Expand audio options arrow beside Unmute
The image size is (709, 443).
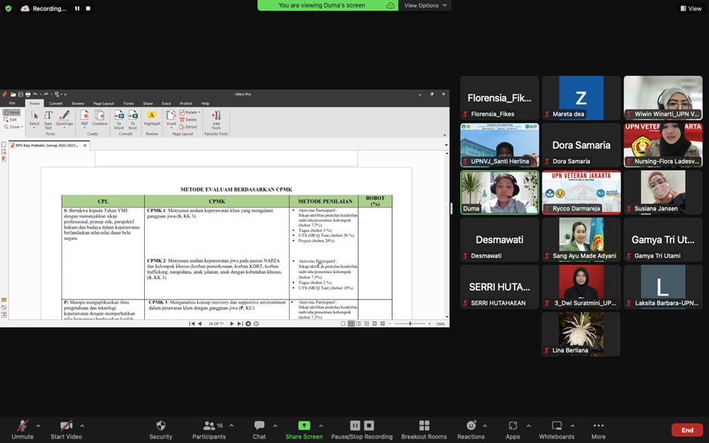tap(38, 426)
